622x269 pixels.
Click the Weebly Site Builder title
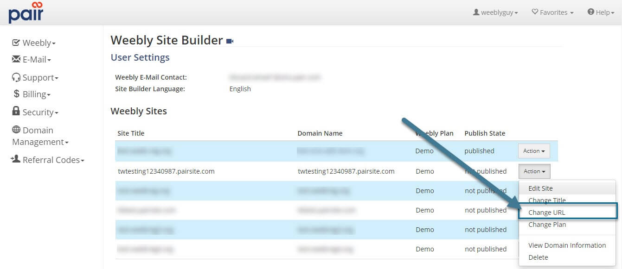(x=167, y=40)
